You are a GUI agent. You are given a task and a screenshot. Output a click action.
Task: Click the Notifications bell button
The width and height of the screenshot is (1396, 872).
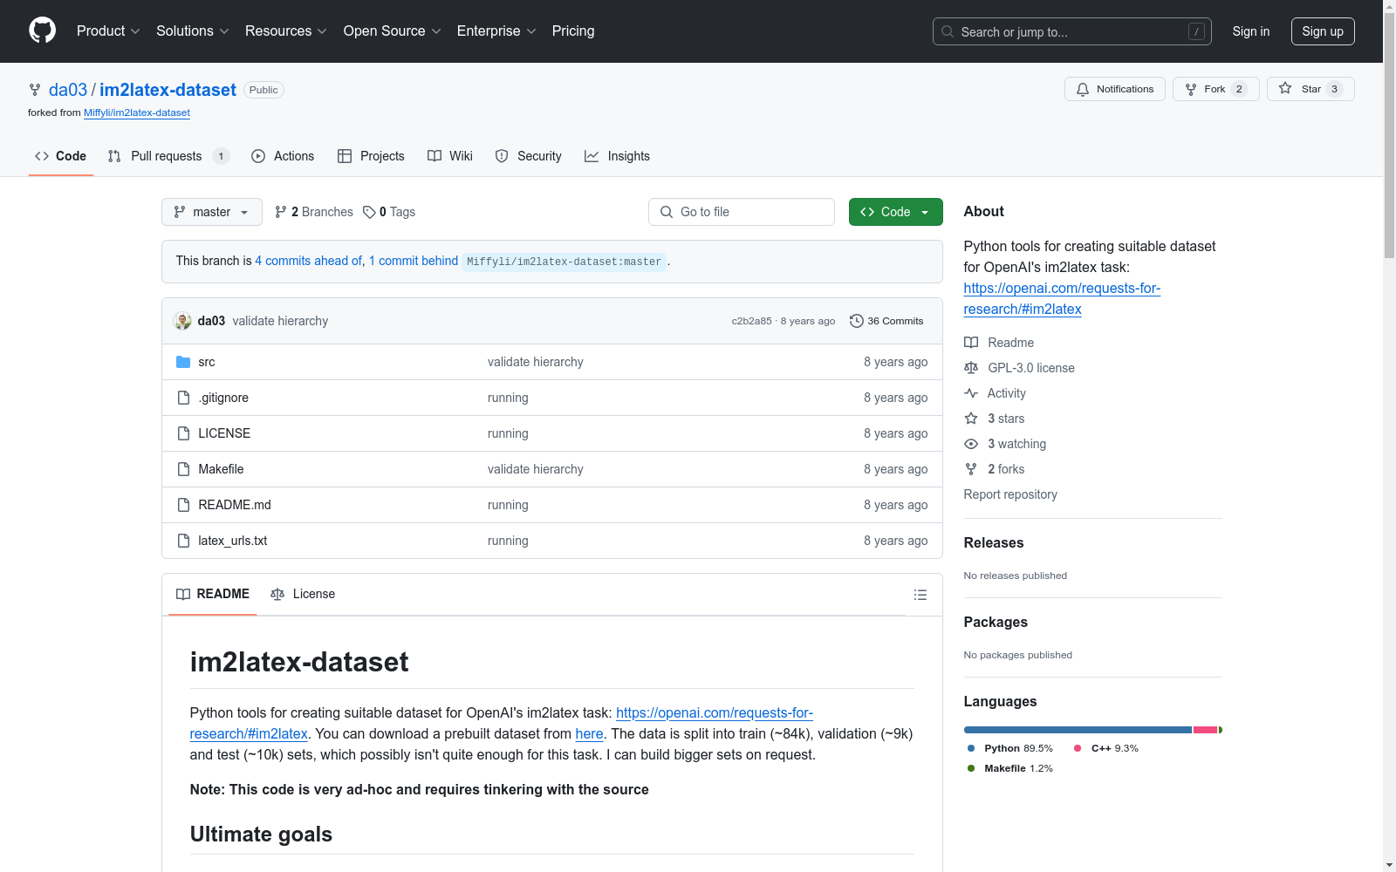[x=1115, y=89]
